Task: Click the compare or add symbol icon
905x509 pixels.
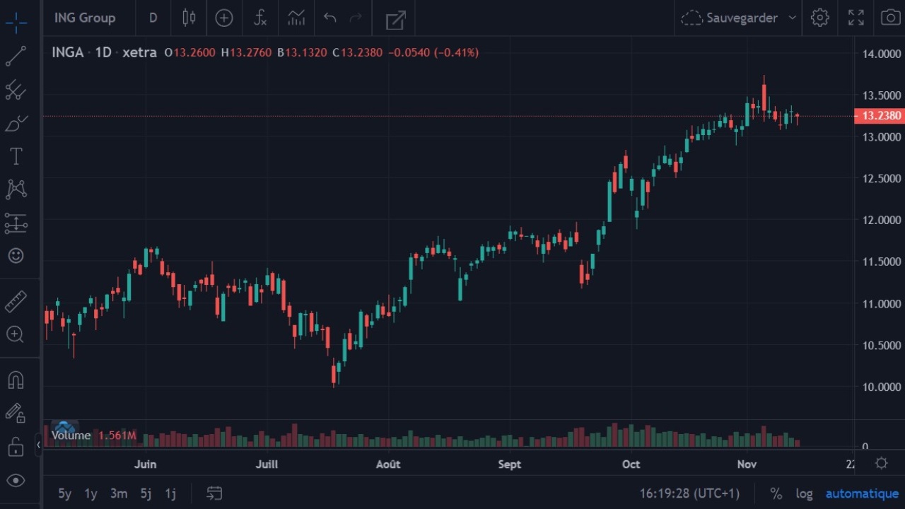Action: coord(224,18)
